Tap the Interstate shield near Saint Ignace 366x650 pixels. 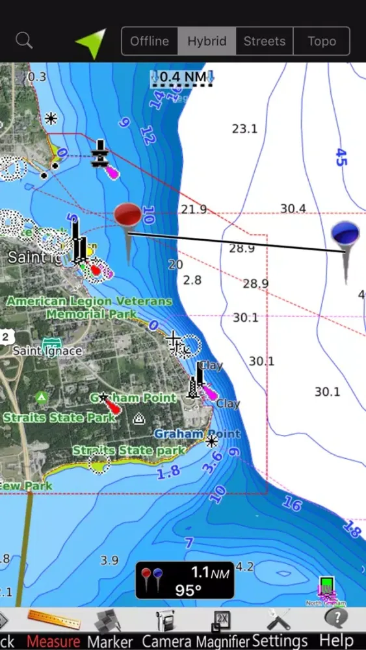[x=52, y=345]
